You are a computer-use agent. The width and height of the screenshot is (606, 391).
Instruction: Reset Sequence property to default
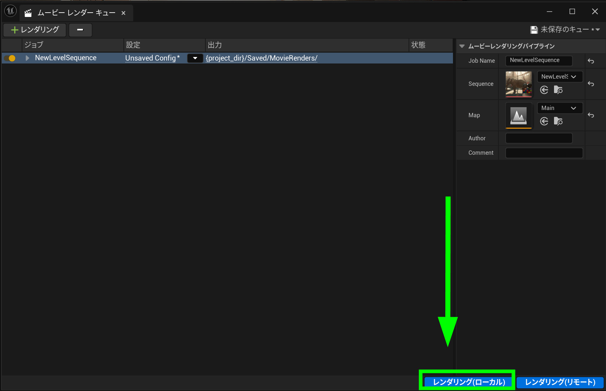pos(591,84)
